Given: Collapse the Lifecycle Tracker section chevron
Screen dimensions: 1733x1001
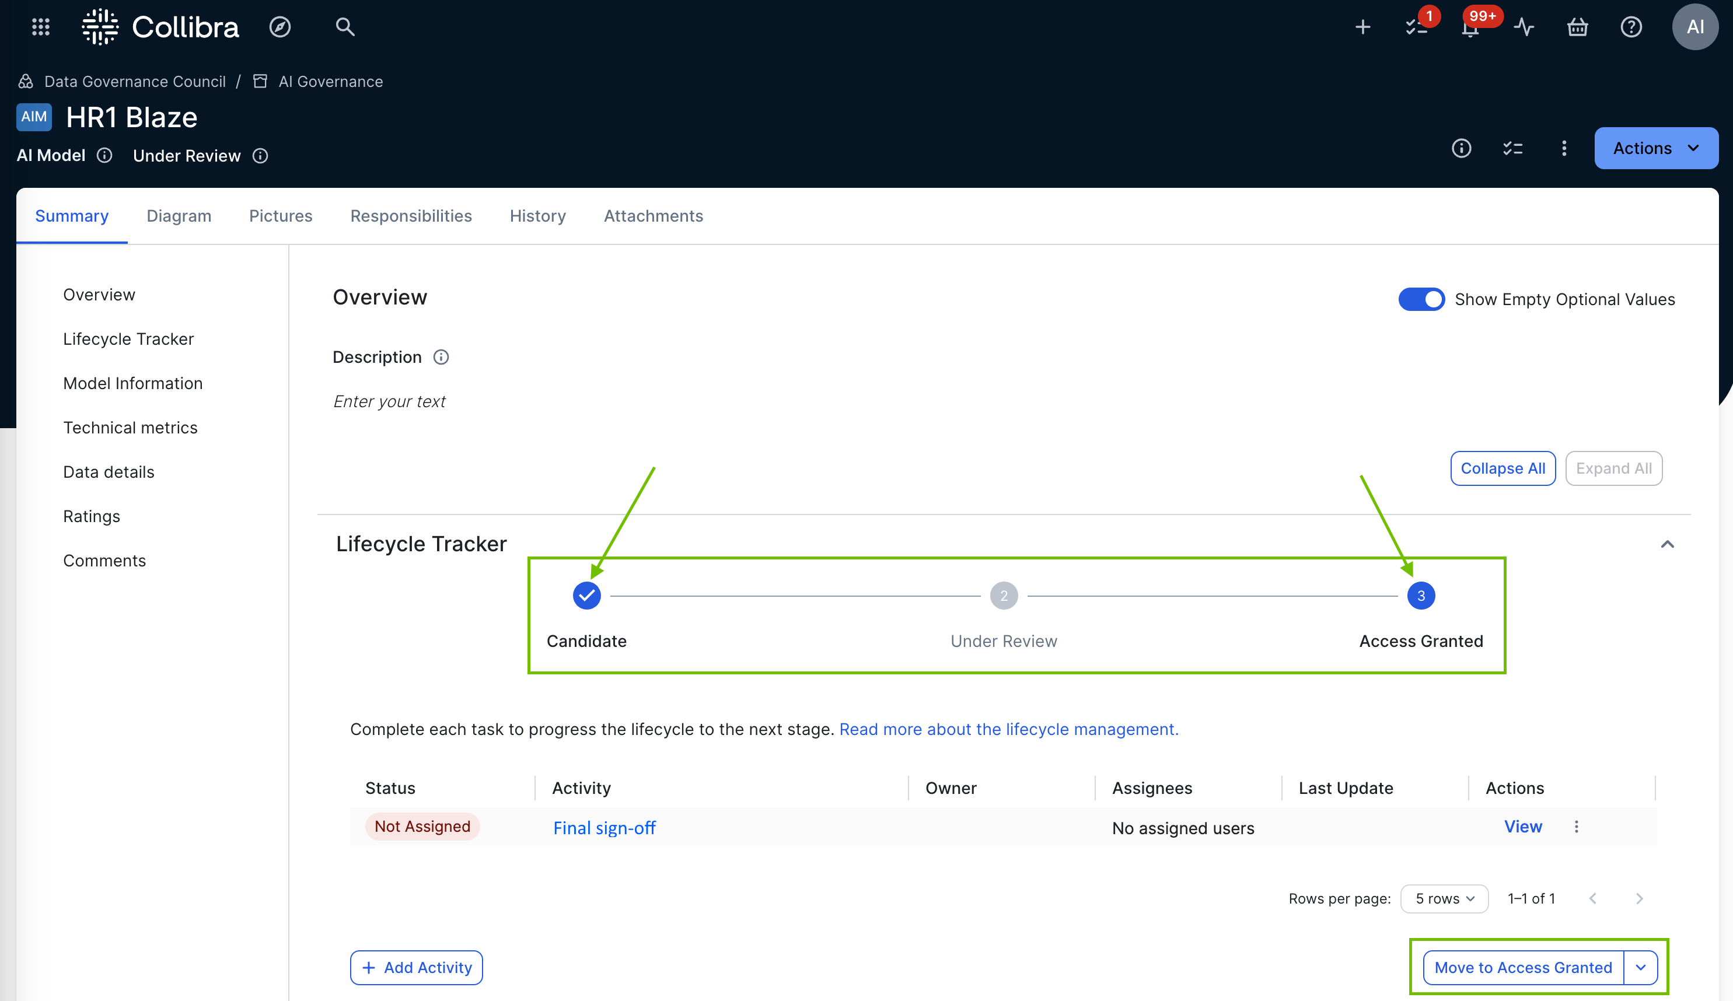Looking at the screenshot, I should (1667, 544).
